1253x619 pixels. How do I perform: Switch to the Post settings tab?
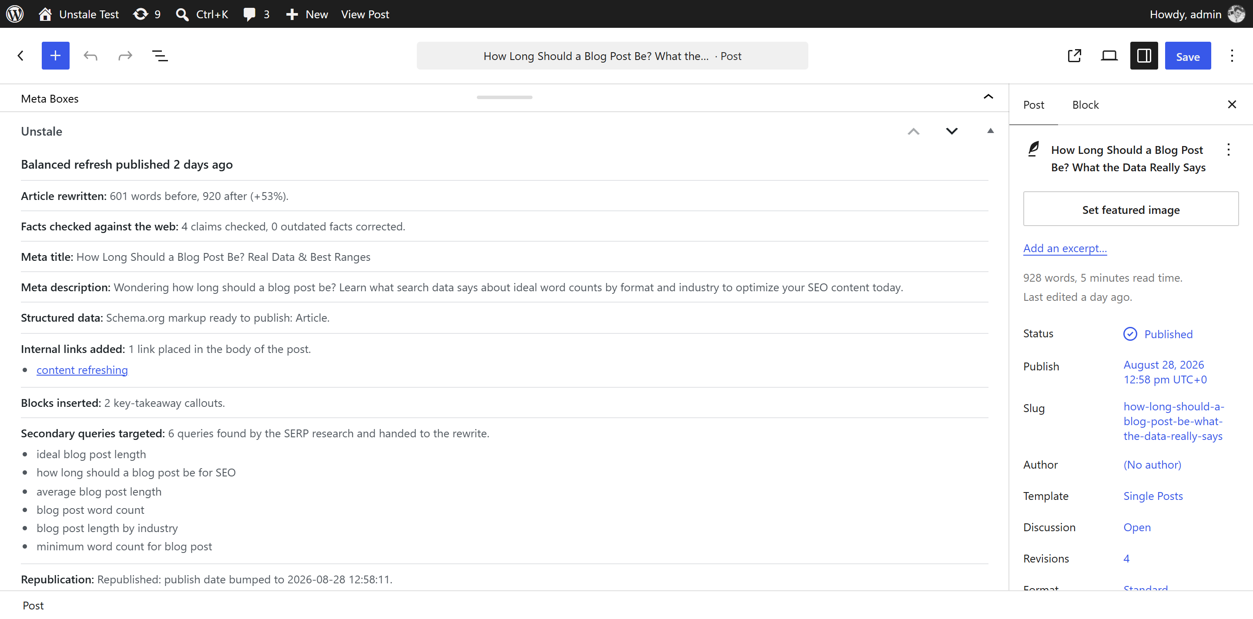[x=1033, y=105]
